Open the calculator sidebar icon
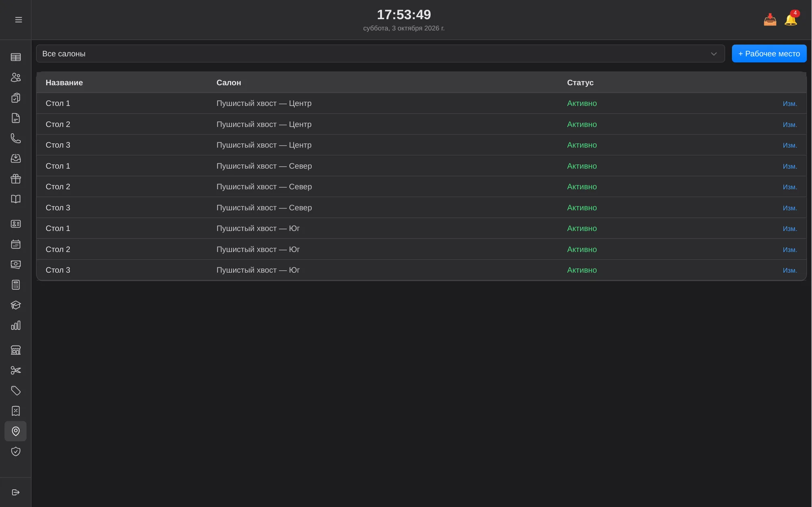 15,285
